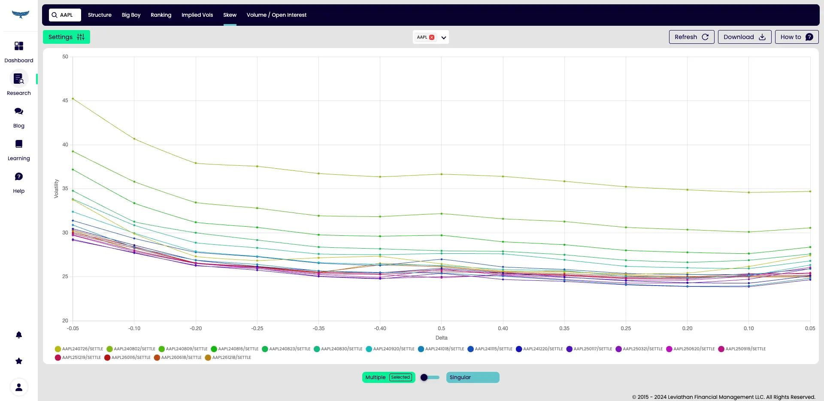Open notifications bell icon
The width and height of the screenshot is (824, 401).
pos(19,335)
